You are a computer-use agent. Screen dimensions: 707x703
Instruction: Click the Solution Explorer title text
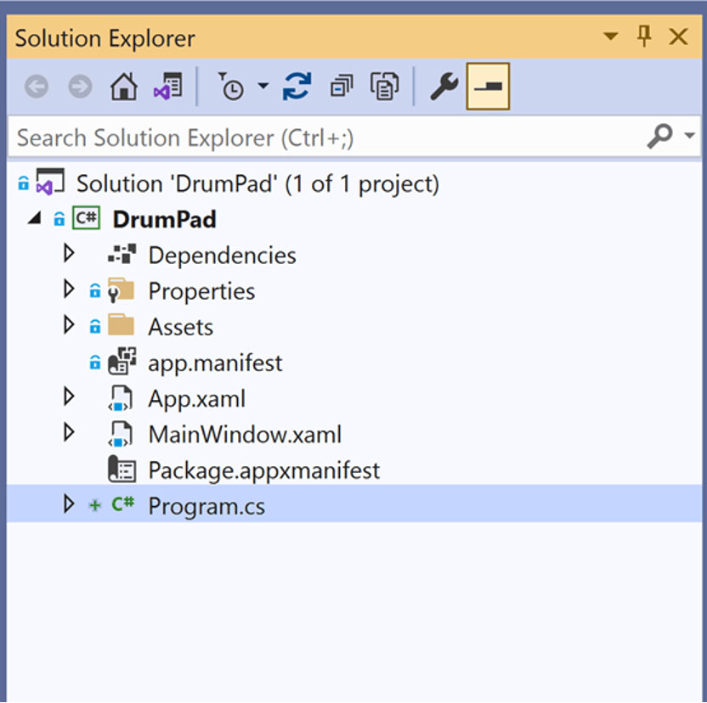[x=105, y=38]
